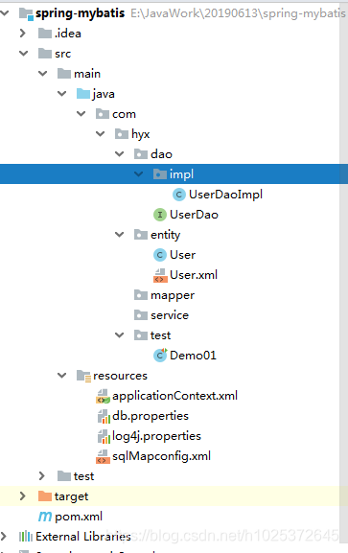Collapse the src folder
The image size is (348, 553).
(24, 54)
